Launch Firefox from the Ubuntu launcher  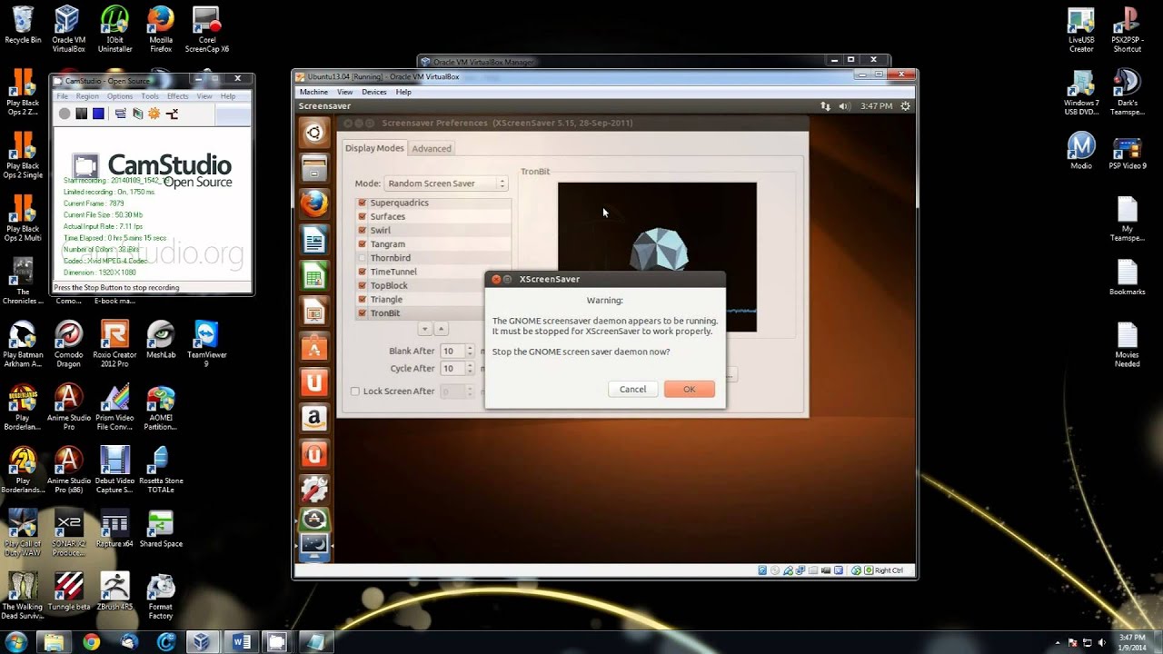(314, 204)
